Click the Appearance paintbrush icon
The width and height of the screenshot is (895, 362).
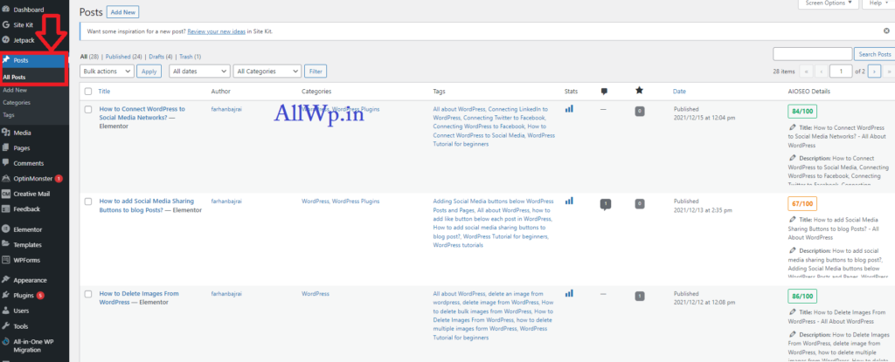coord(6,281)
